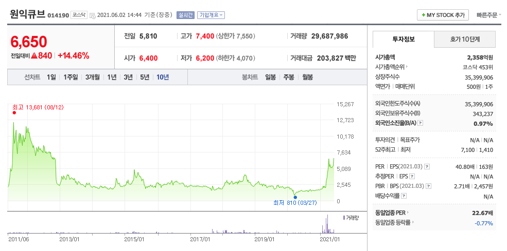Select the 5년 line chart period

pyautogui.click(x=145, y=78)
